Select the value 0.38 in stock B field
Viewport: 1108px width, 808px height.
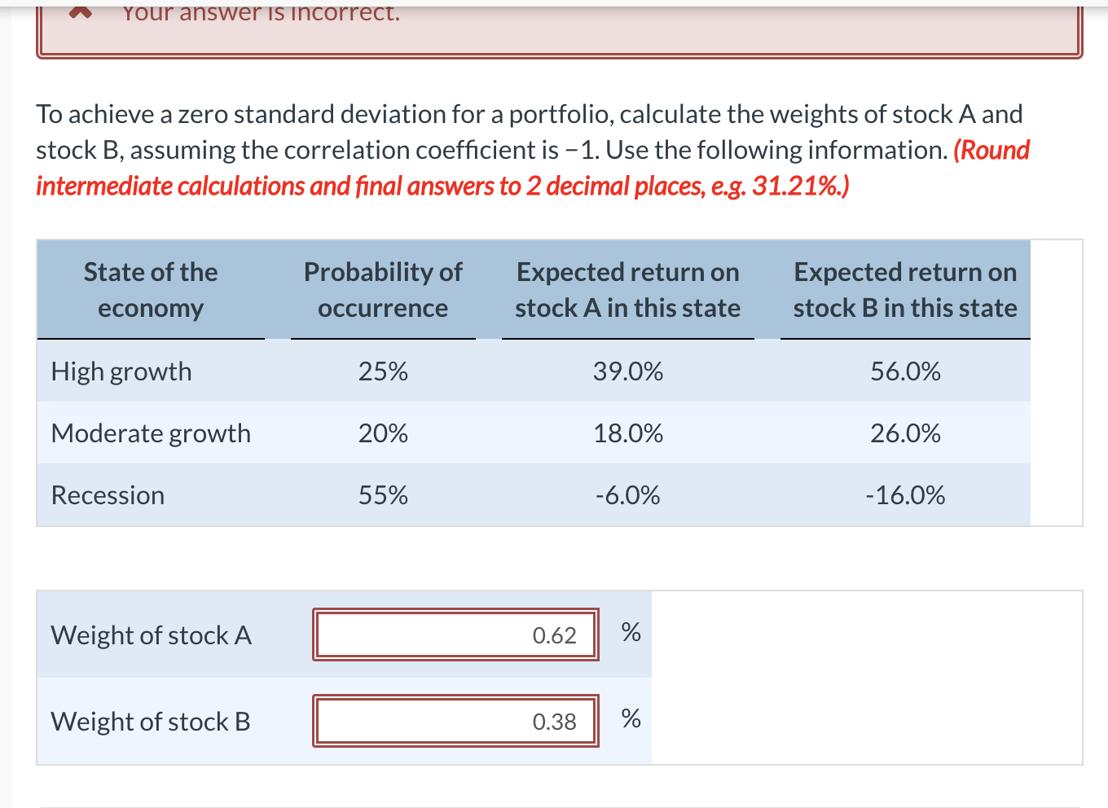tap(555, 721)
